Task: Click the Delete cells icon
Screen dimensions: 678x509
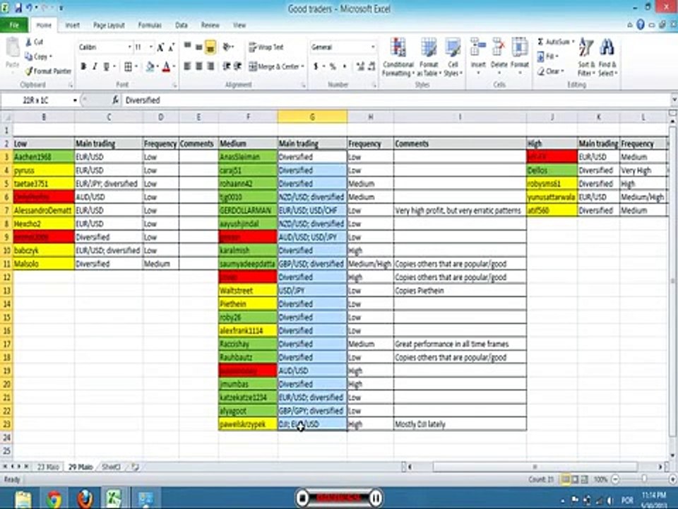Action: [x=499, y=47]
